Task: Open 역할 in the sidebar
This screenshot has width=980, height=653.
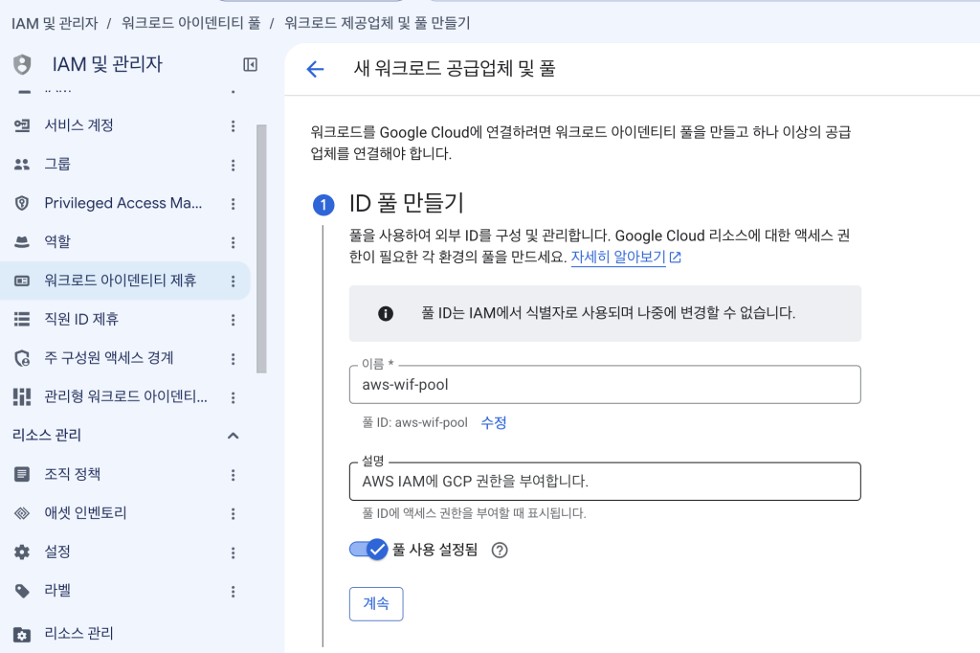Action: [57, 241]
